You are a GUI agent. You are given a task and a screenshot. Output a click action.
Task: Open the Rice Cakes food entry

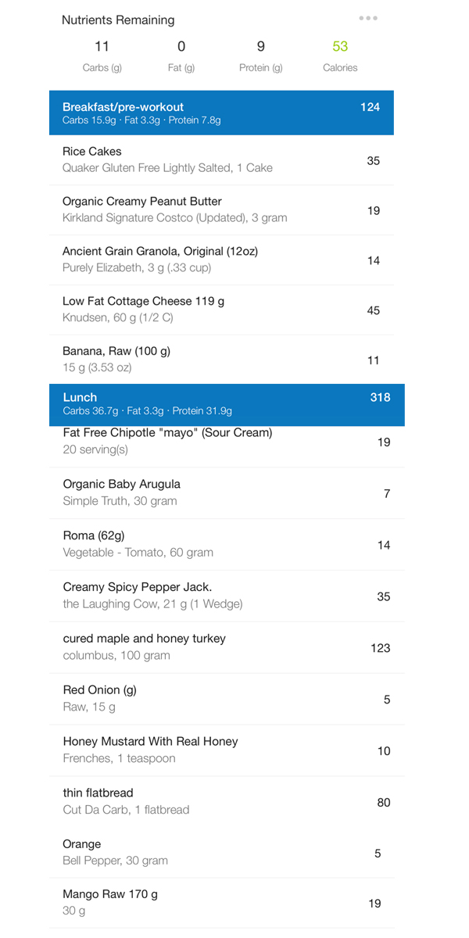point(221,160)
